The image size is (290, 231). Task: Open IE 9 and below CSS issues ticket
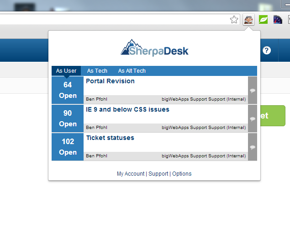click(127, 109)
